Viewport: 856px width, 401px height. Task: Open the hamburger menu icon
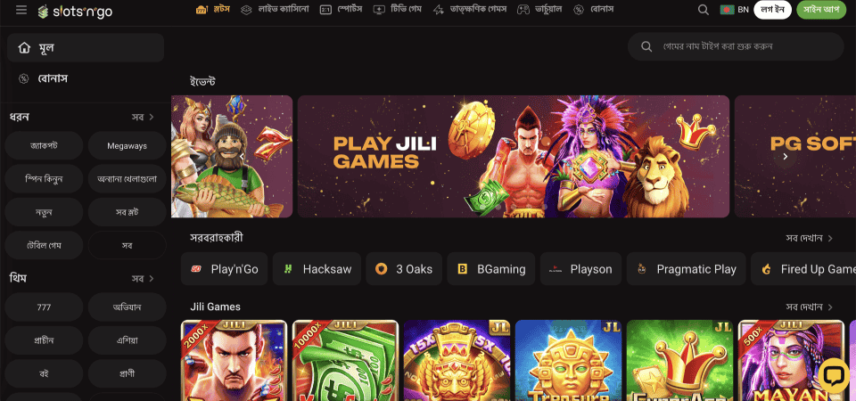click(x=21, y=10)
